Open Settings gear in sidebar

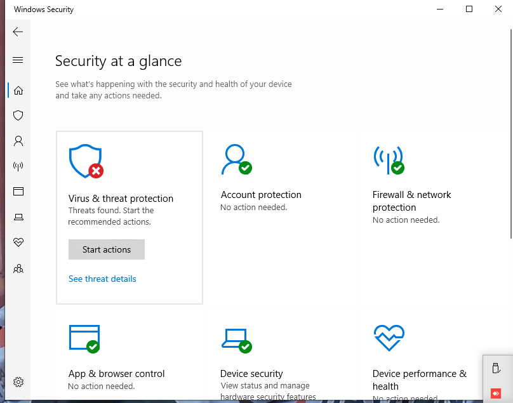pyautogui.click(x=18, y=381)
